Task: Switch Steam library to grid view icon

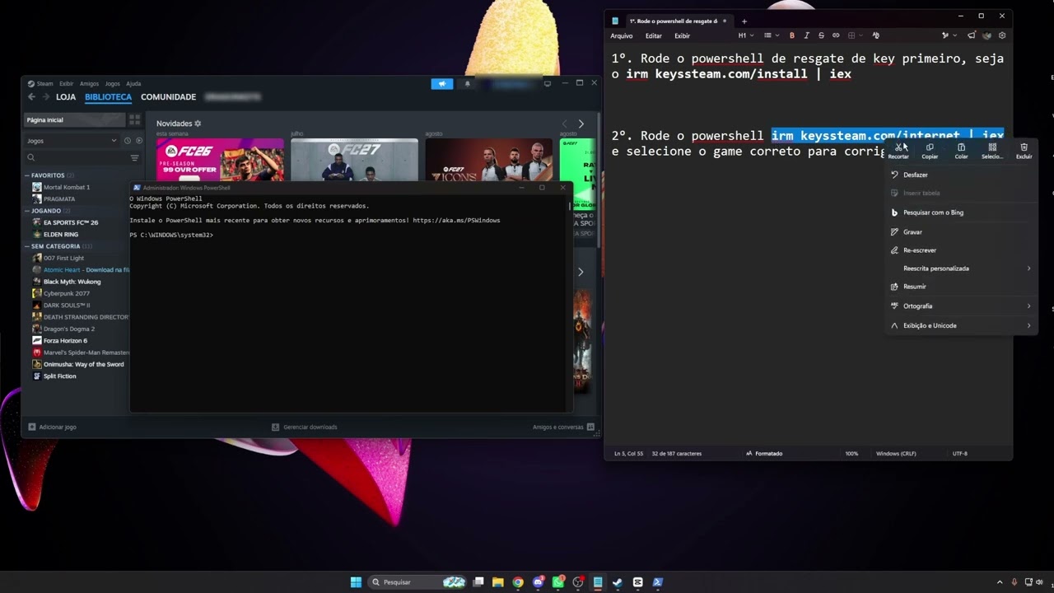Action: pos(134,120)
